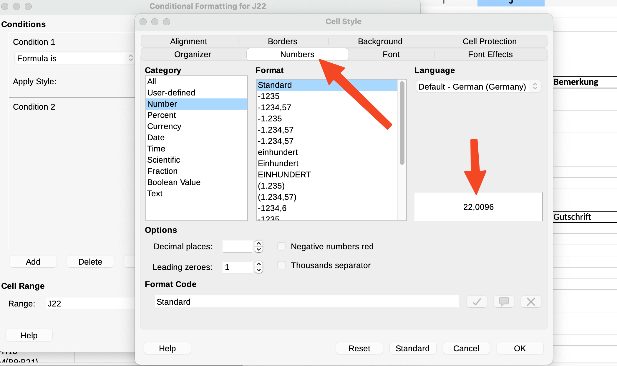Viewport: 617px width, 366px height.
Task: Click the Format Code input field
Action: click(x=306, y=302)
